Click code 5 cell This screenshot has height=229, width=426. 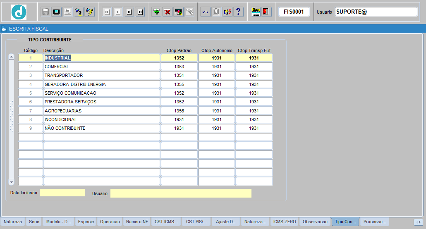coord(31,93)
